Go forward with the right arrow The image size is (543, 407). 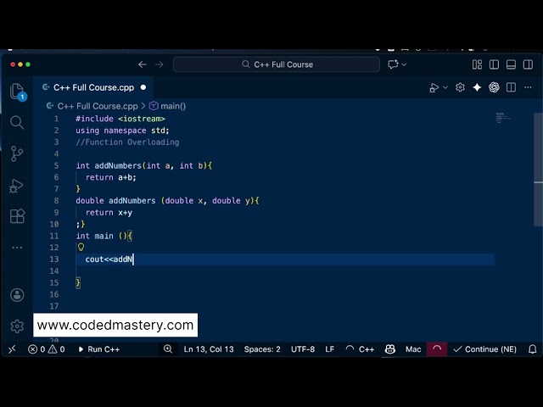point(160,64)
